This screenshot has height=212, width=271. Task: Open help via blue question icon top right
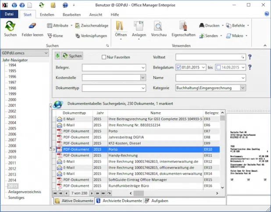[267, 14]
